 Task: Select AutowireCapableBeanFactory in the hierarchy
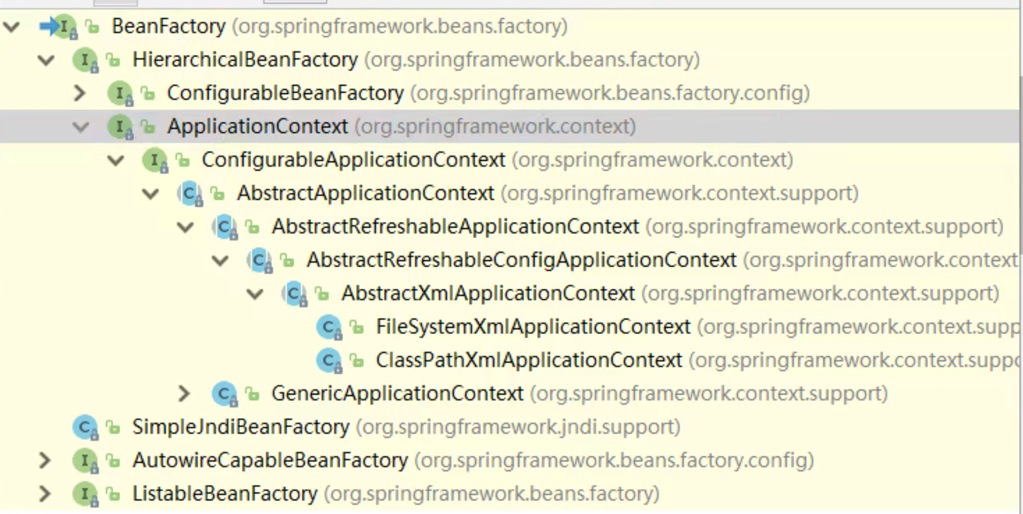click(510, 460)
